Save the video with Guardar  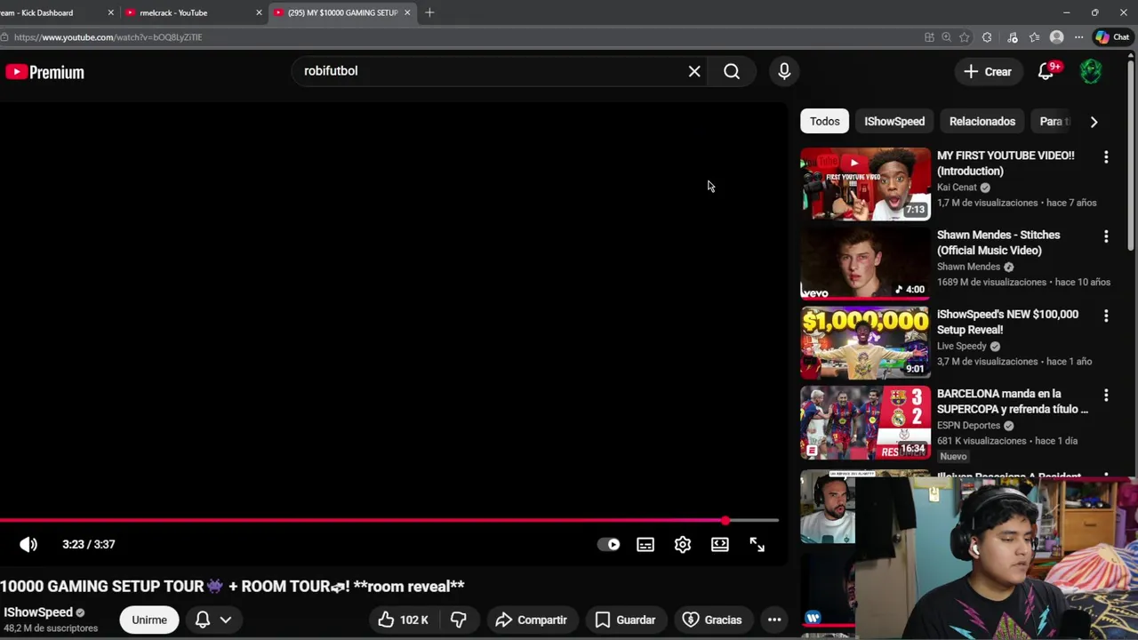point(625,620)
